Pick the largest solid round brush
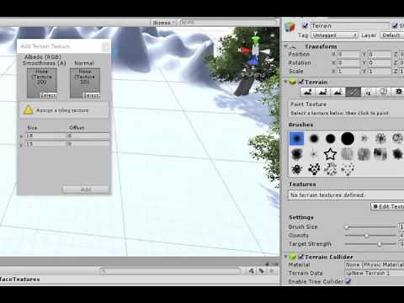The height and width of the screenshot is (303, 404). [348, 138]
